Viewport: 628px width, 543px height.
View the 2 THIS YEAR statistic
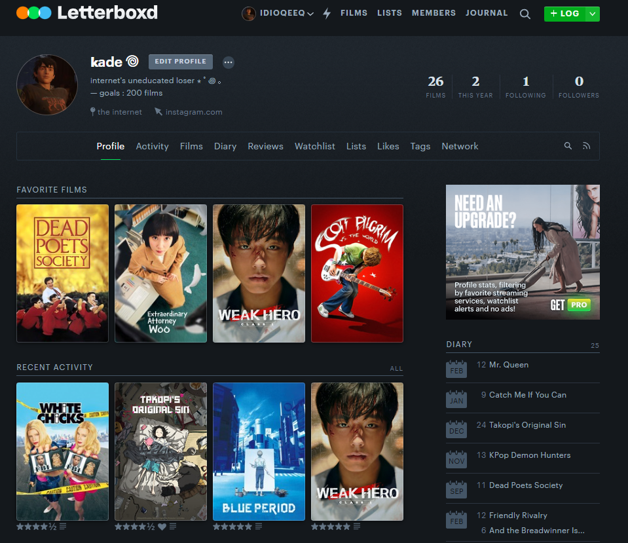(475, 86)
